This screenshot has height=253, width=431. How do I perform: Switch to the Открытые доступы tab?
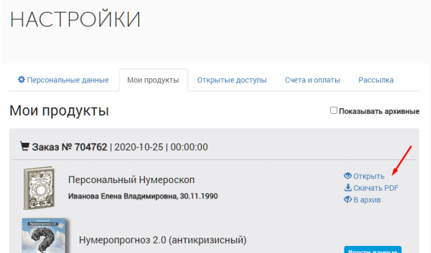pyautogui.click(x=231, y=80)
